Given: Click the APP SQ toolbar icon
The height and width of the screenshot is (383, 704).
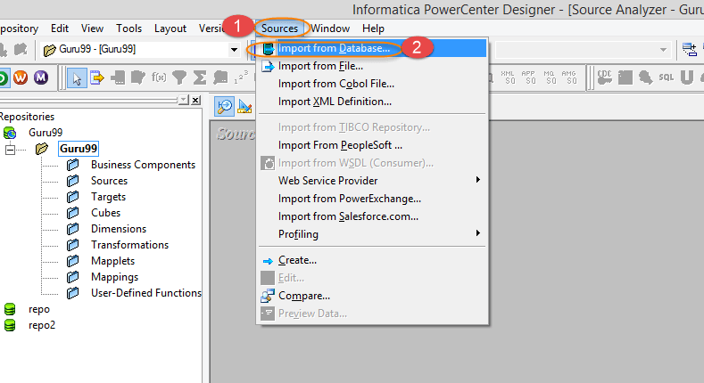Looking at the screenshot, I should point(528,77).
